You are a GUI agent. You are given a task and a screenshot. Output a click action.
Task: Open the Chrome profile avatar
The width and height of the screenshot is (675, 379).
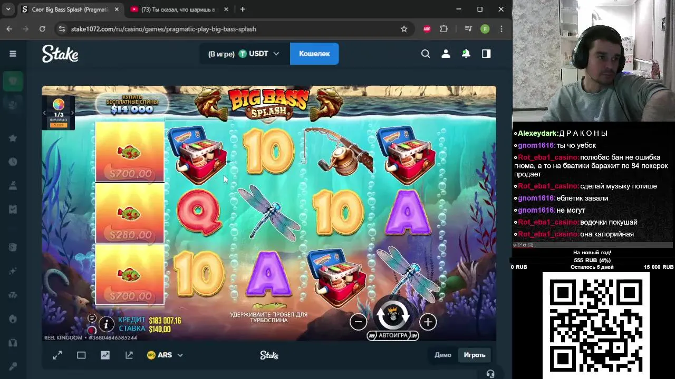pos(485,29)
